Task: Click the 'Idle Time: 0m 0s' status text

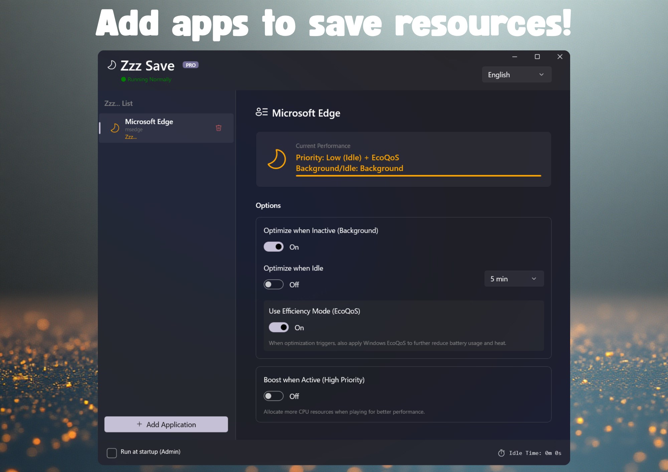Action: (535, 453)
